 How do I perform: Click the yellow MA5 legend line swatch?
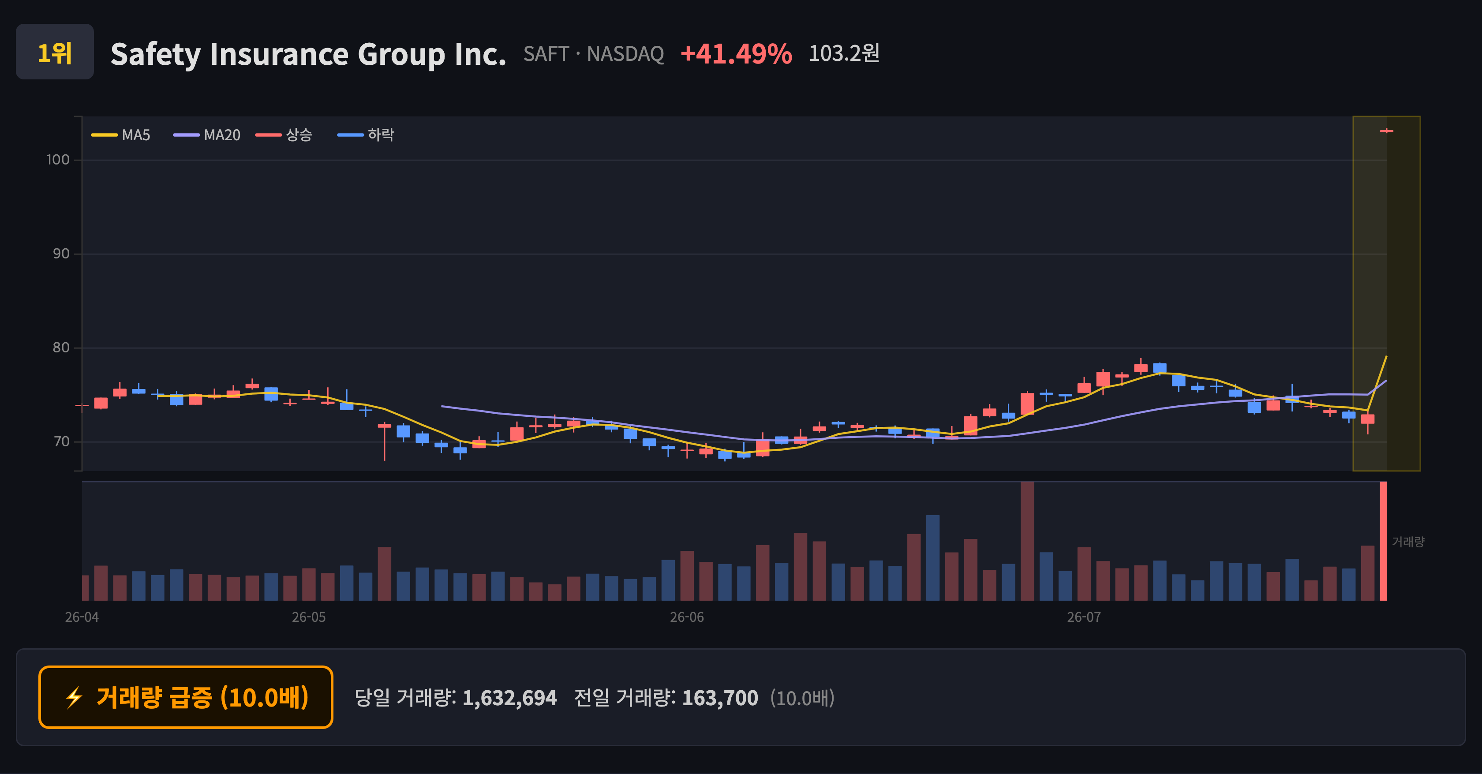click(104, 135)
